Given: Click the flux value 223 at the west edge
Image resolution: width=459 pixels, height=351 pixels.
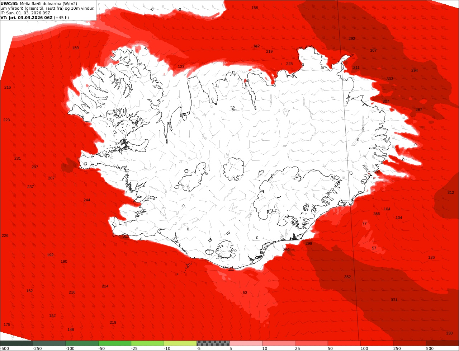Looking at the screenshot, I should tap(6, 120).
